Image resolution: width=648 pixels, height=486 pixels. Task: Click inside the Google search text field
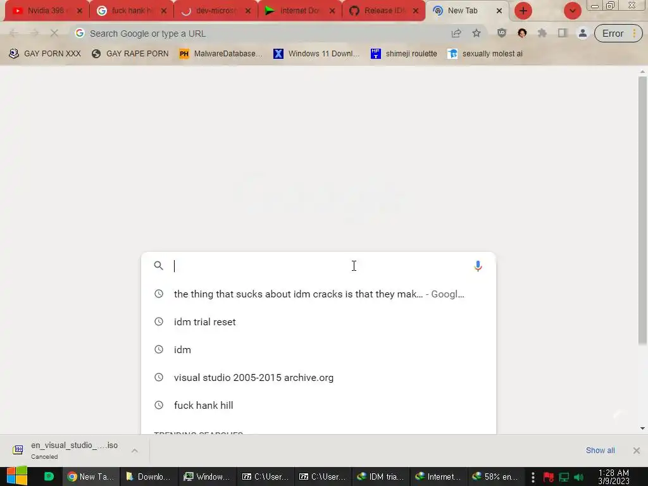click(318, 266)
